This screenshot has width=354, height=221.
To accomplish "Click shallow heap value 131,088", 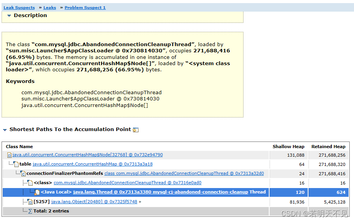I will pos(296,155).
